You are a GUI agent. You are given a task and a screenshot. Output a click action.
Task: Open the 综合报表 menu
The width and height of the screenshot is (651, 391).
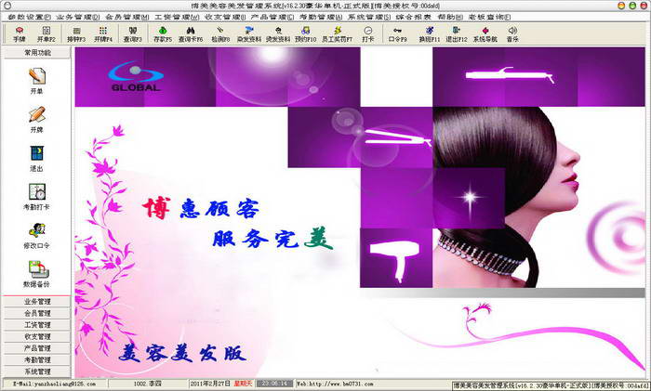point(417,17)
